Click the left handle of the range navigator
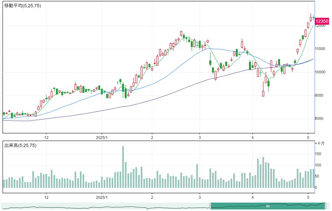This screenshot has width=332, height=211. coord(210,206)
